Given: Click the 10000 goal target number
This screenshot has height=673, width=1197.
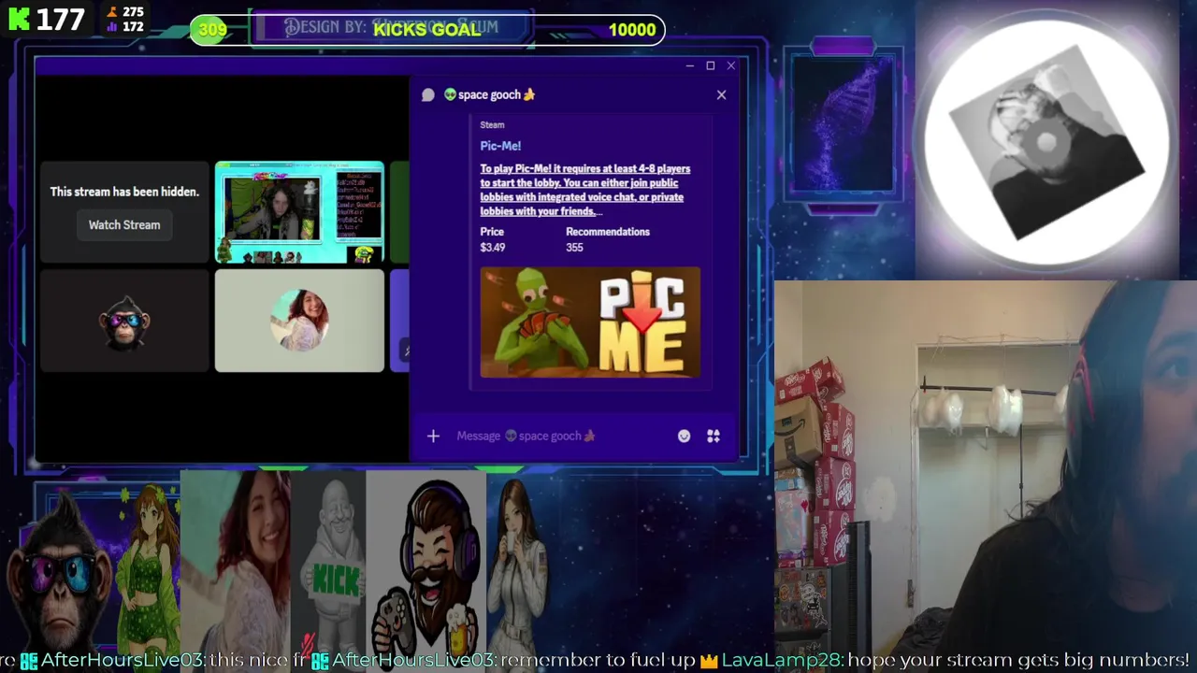Looking at the screenshot, I should [632, 30].
